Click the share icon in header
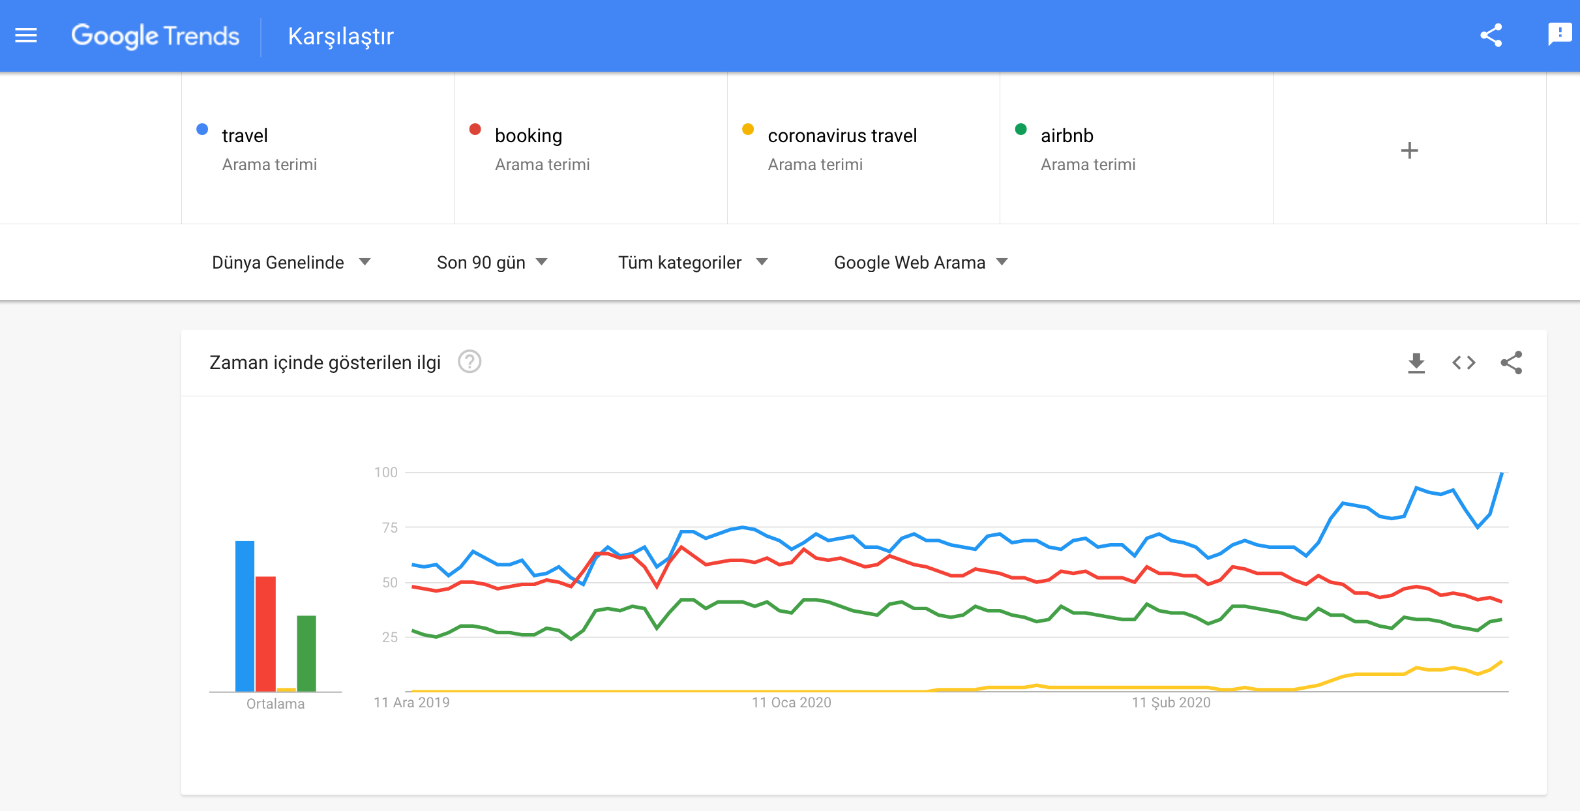The width and height of the screenshot is (1580, 811). (1491, 35)
